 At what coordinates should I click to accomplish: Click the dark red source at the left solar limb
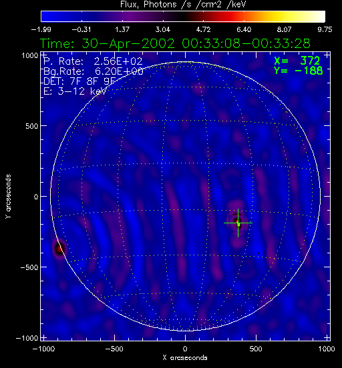click(x=59, y=249)
